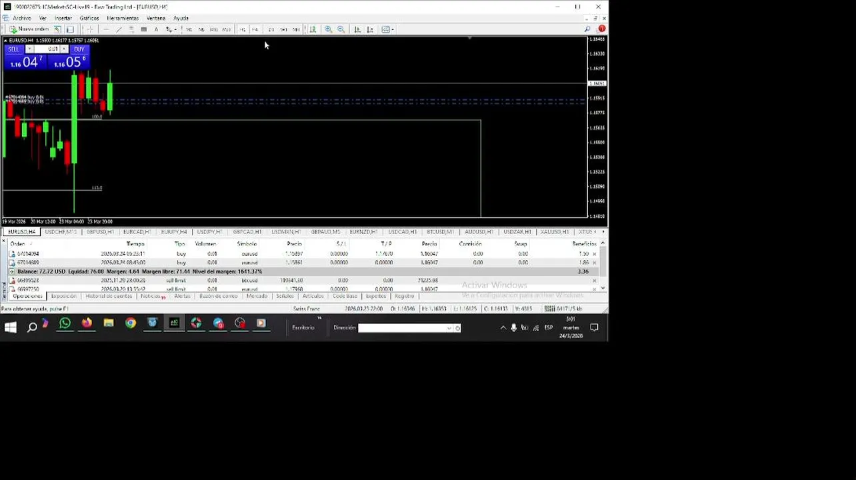Open Firefox from the taskbar
Viewport: 856px width, 480px height.
(x=87, y=323)
